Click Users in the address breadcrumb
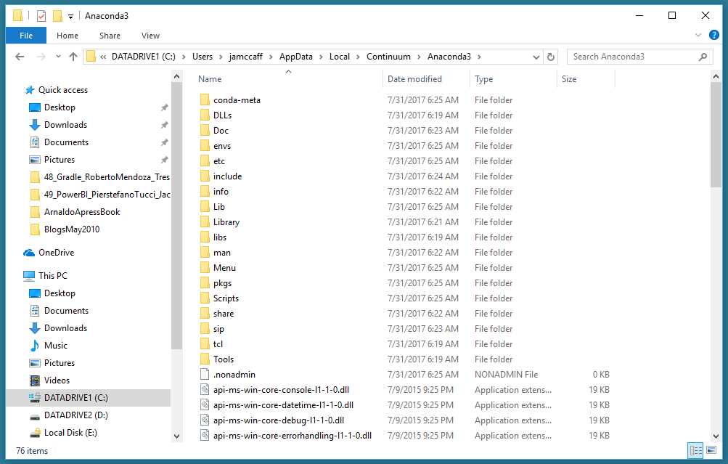This screenshot has height=464, width=728. pos(203,57)
